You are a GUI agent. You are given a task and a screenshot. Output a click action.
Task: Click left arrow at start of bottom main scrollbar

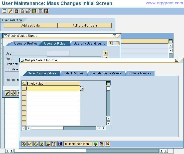7,151
